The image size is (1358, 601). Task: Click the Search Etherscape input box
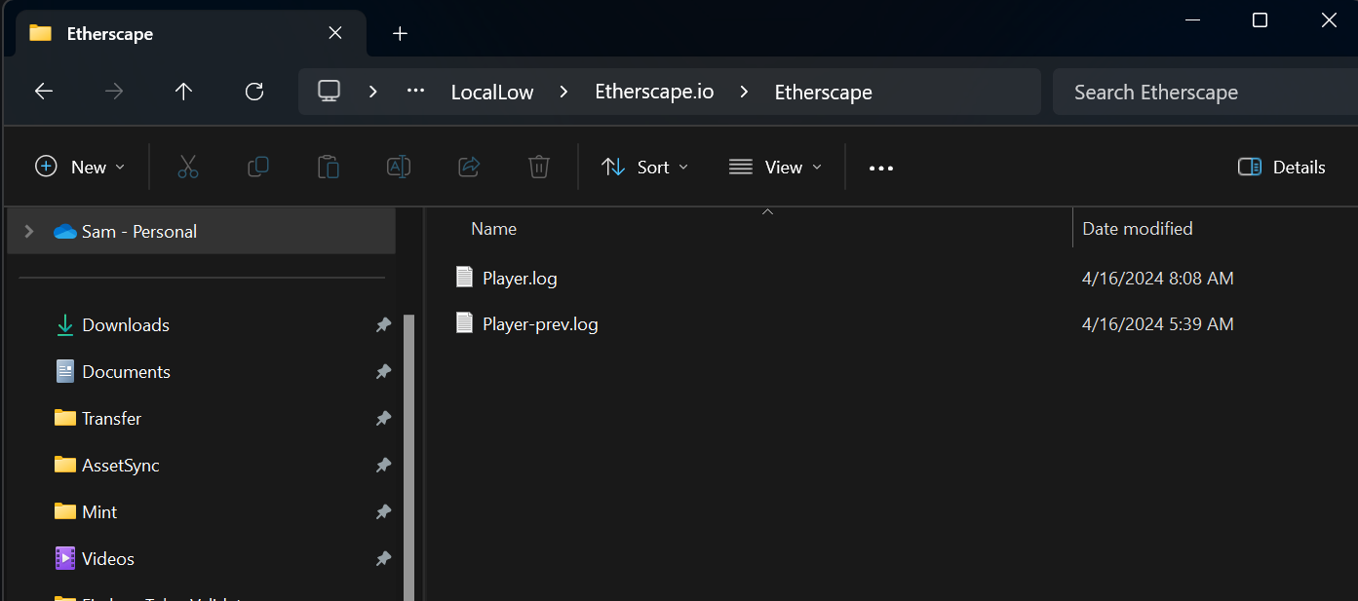coord(1199,93)
